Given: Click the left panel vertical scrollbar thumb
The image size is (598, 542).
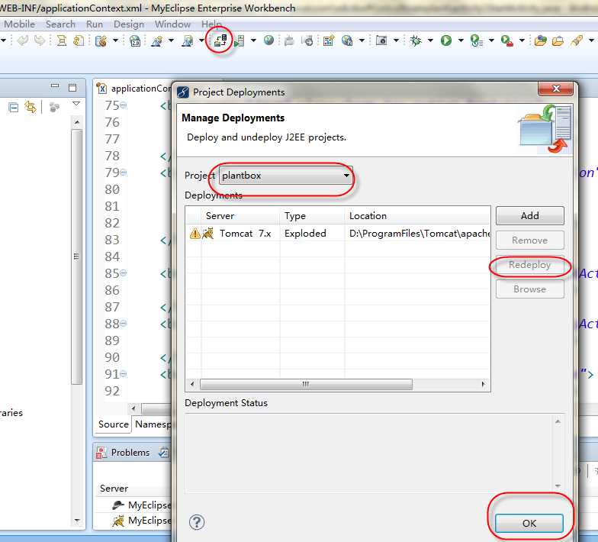Looking at the screenshot, I should pos(76,256).
